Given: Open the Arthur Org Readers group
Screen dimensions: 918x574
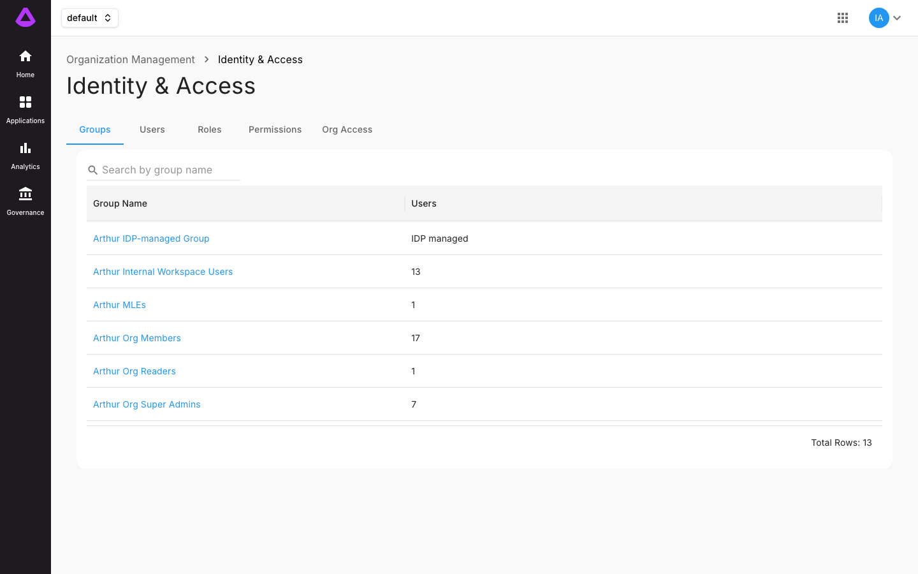Looking at the screenshot, I should [134, 371].
